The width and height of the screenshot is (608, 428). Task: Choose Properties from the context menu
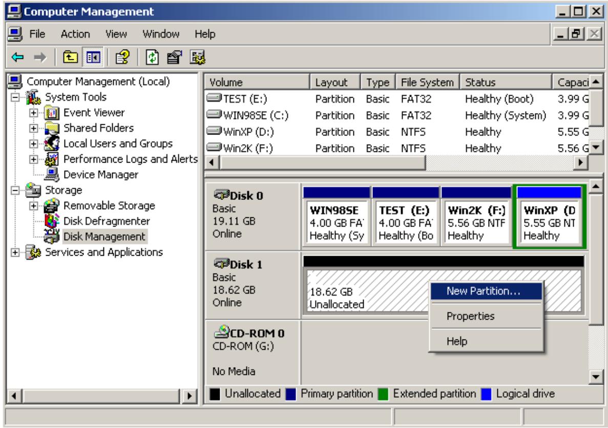click(486, 316)
